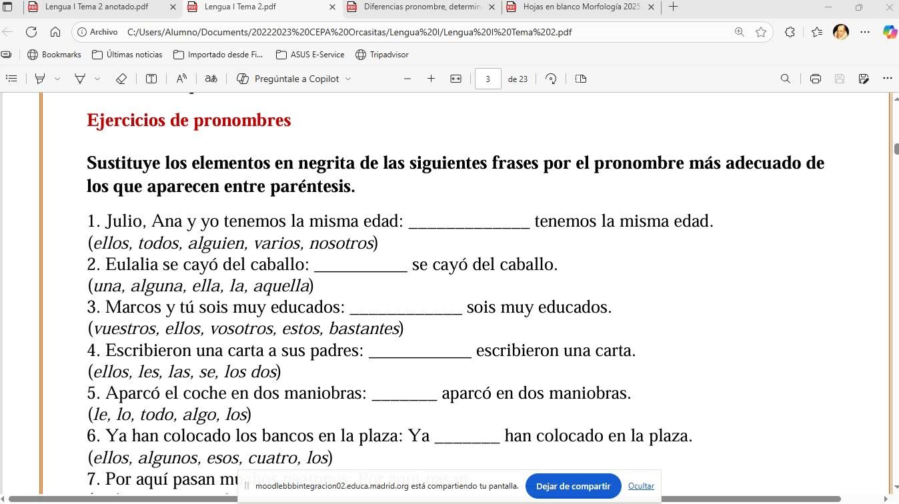Select the PDF draw tool
This screenshot has height=504, width=899.
[x=80, y=79]
